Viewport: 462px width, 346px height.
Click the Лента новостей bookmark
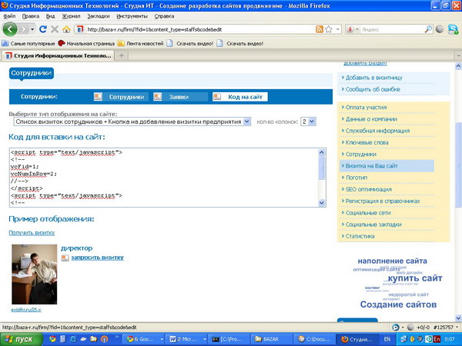coord(141,44)
